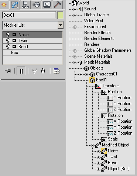
Task: Select the Box base object in stack
Action: [x=33, y=53]
